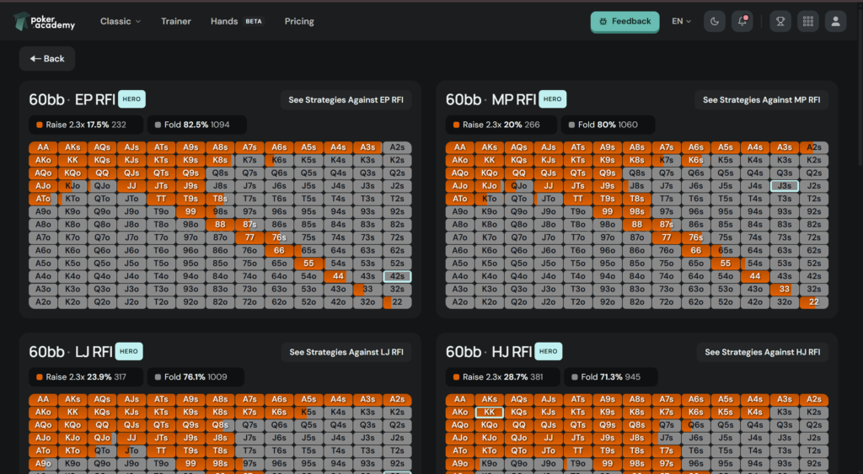Screen dimensions: 863x474
Task: Select the K4s cell in HJ RFI grid
Action: 754,413
